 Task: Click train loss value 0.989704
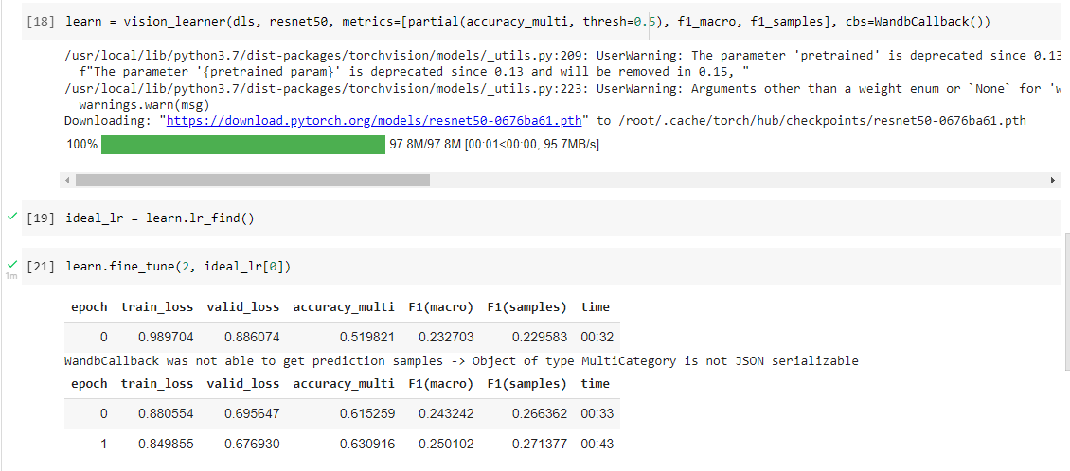[x=166, y=338]
